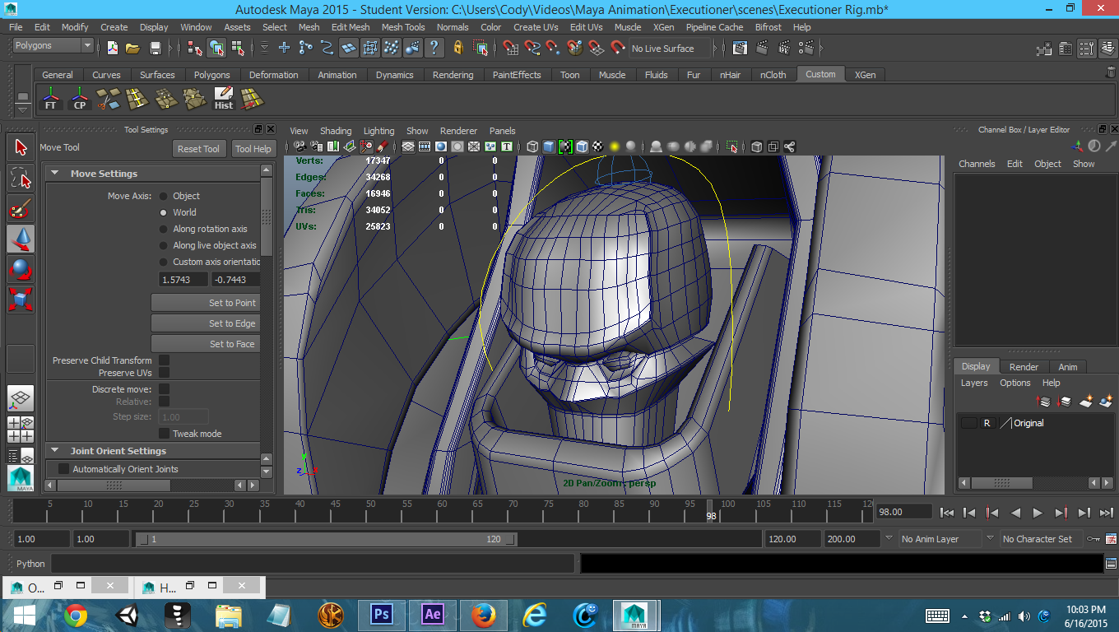Select the Rotate tool in the toolbox

coord(21,269)
